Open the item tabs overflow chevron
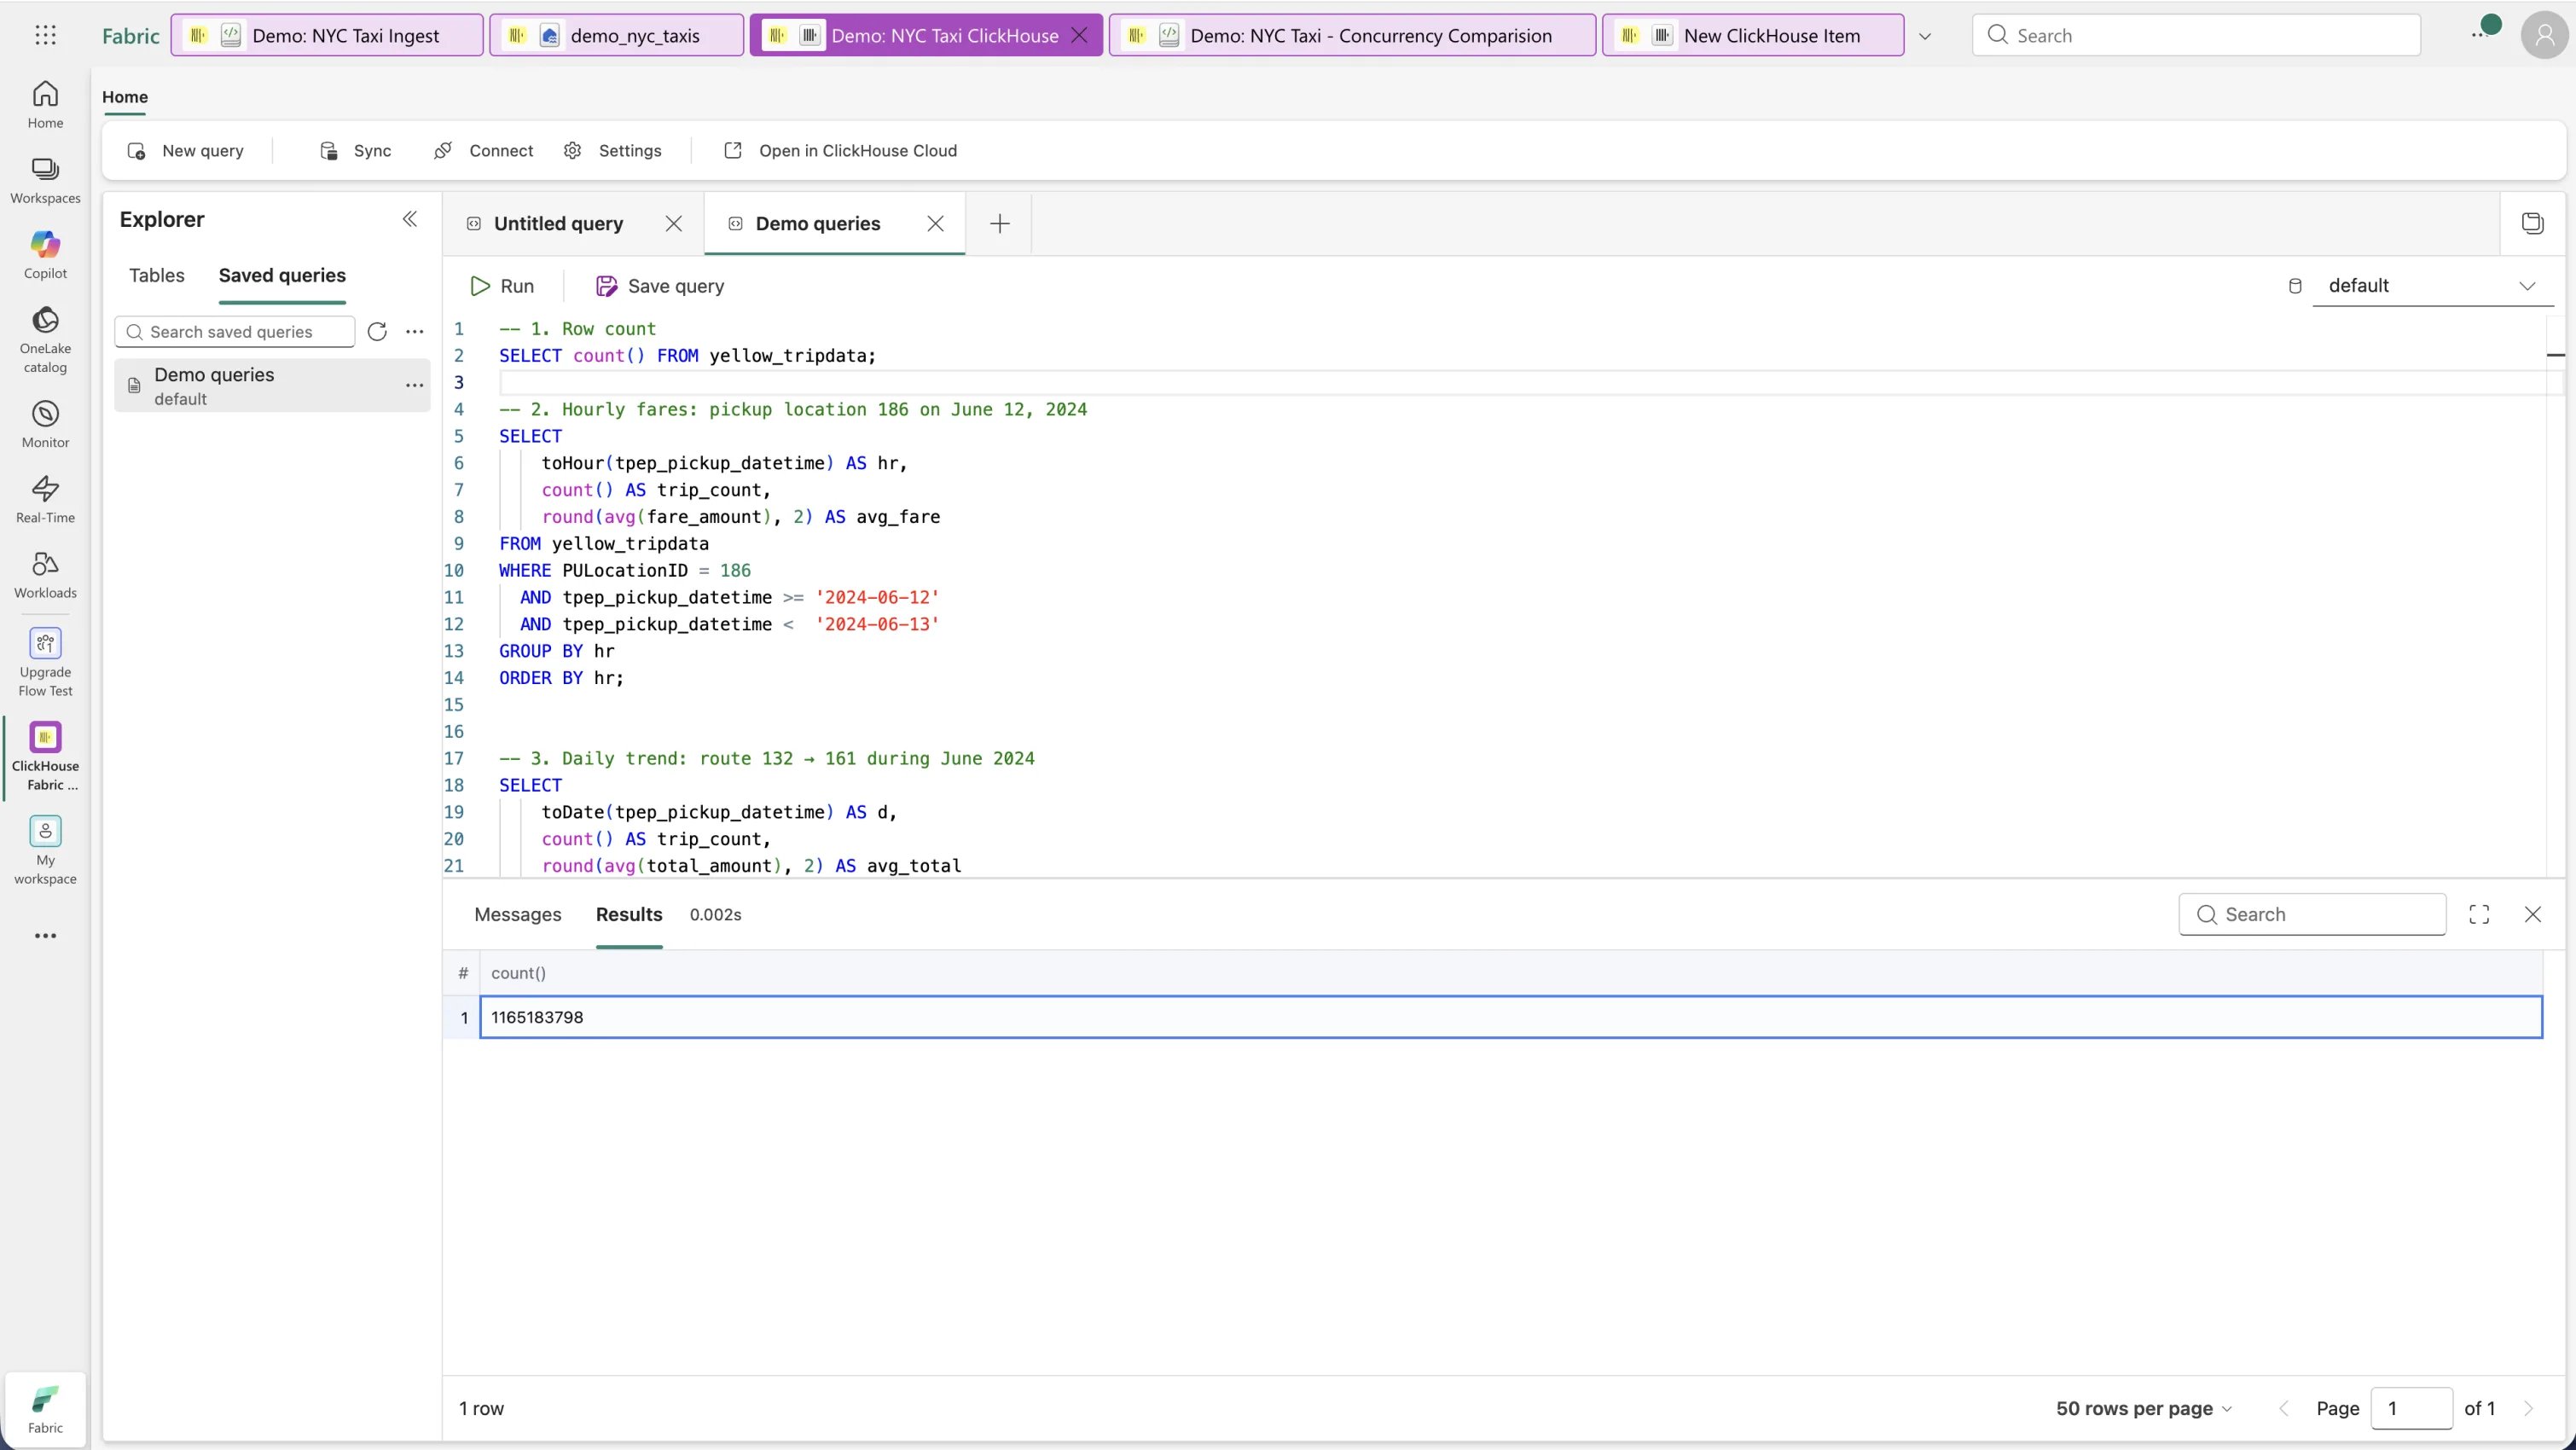 1924,36
